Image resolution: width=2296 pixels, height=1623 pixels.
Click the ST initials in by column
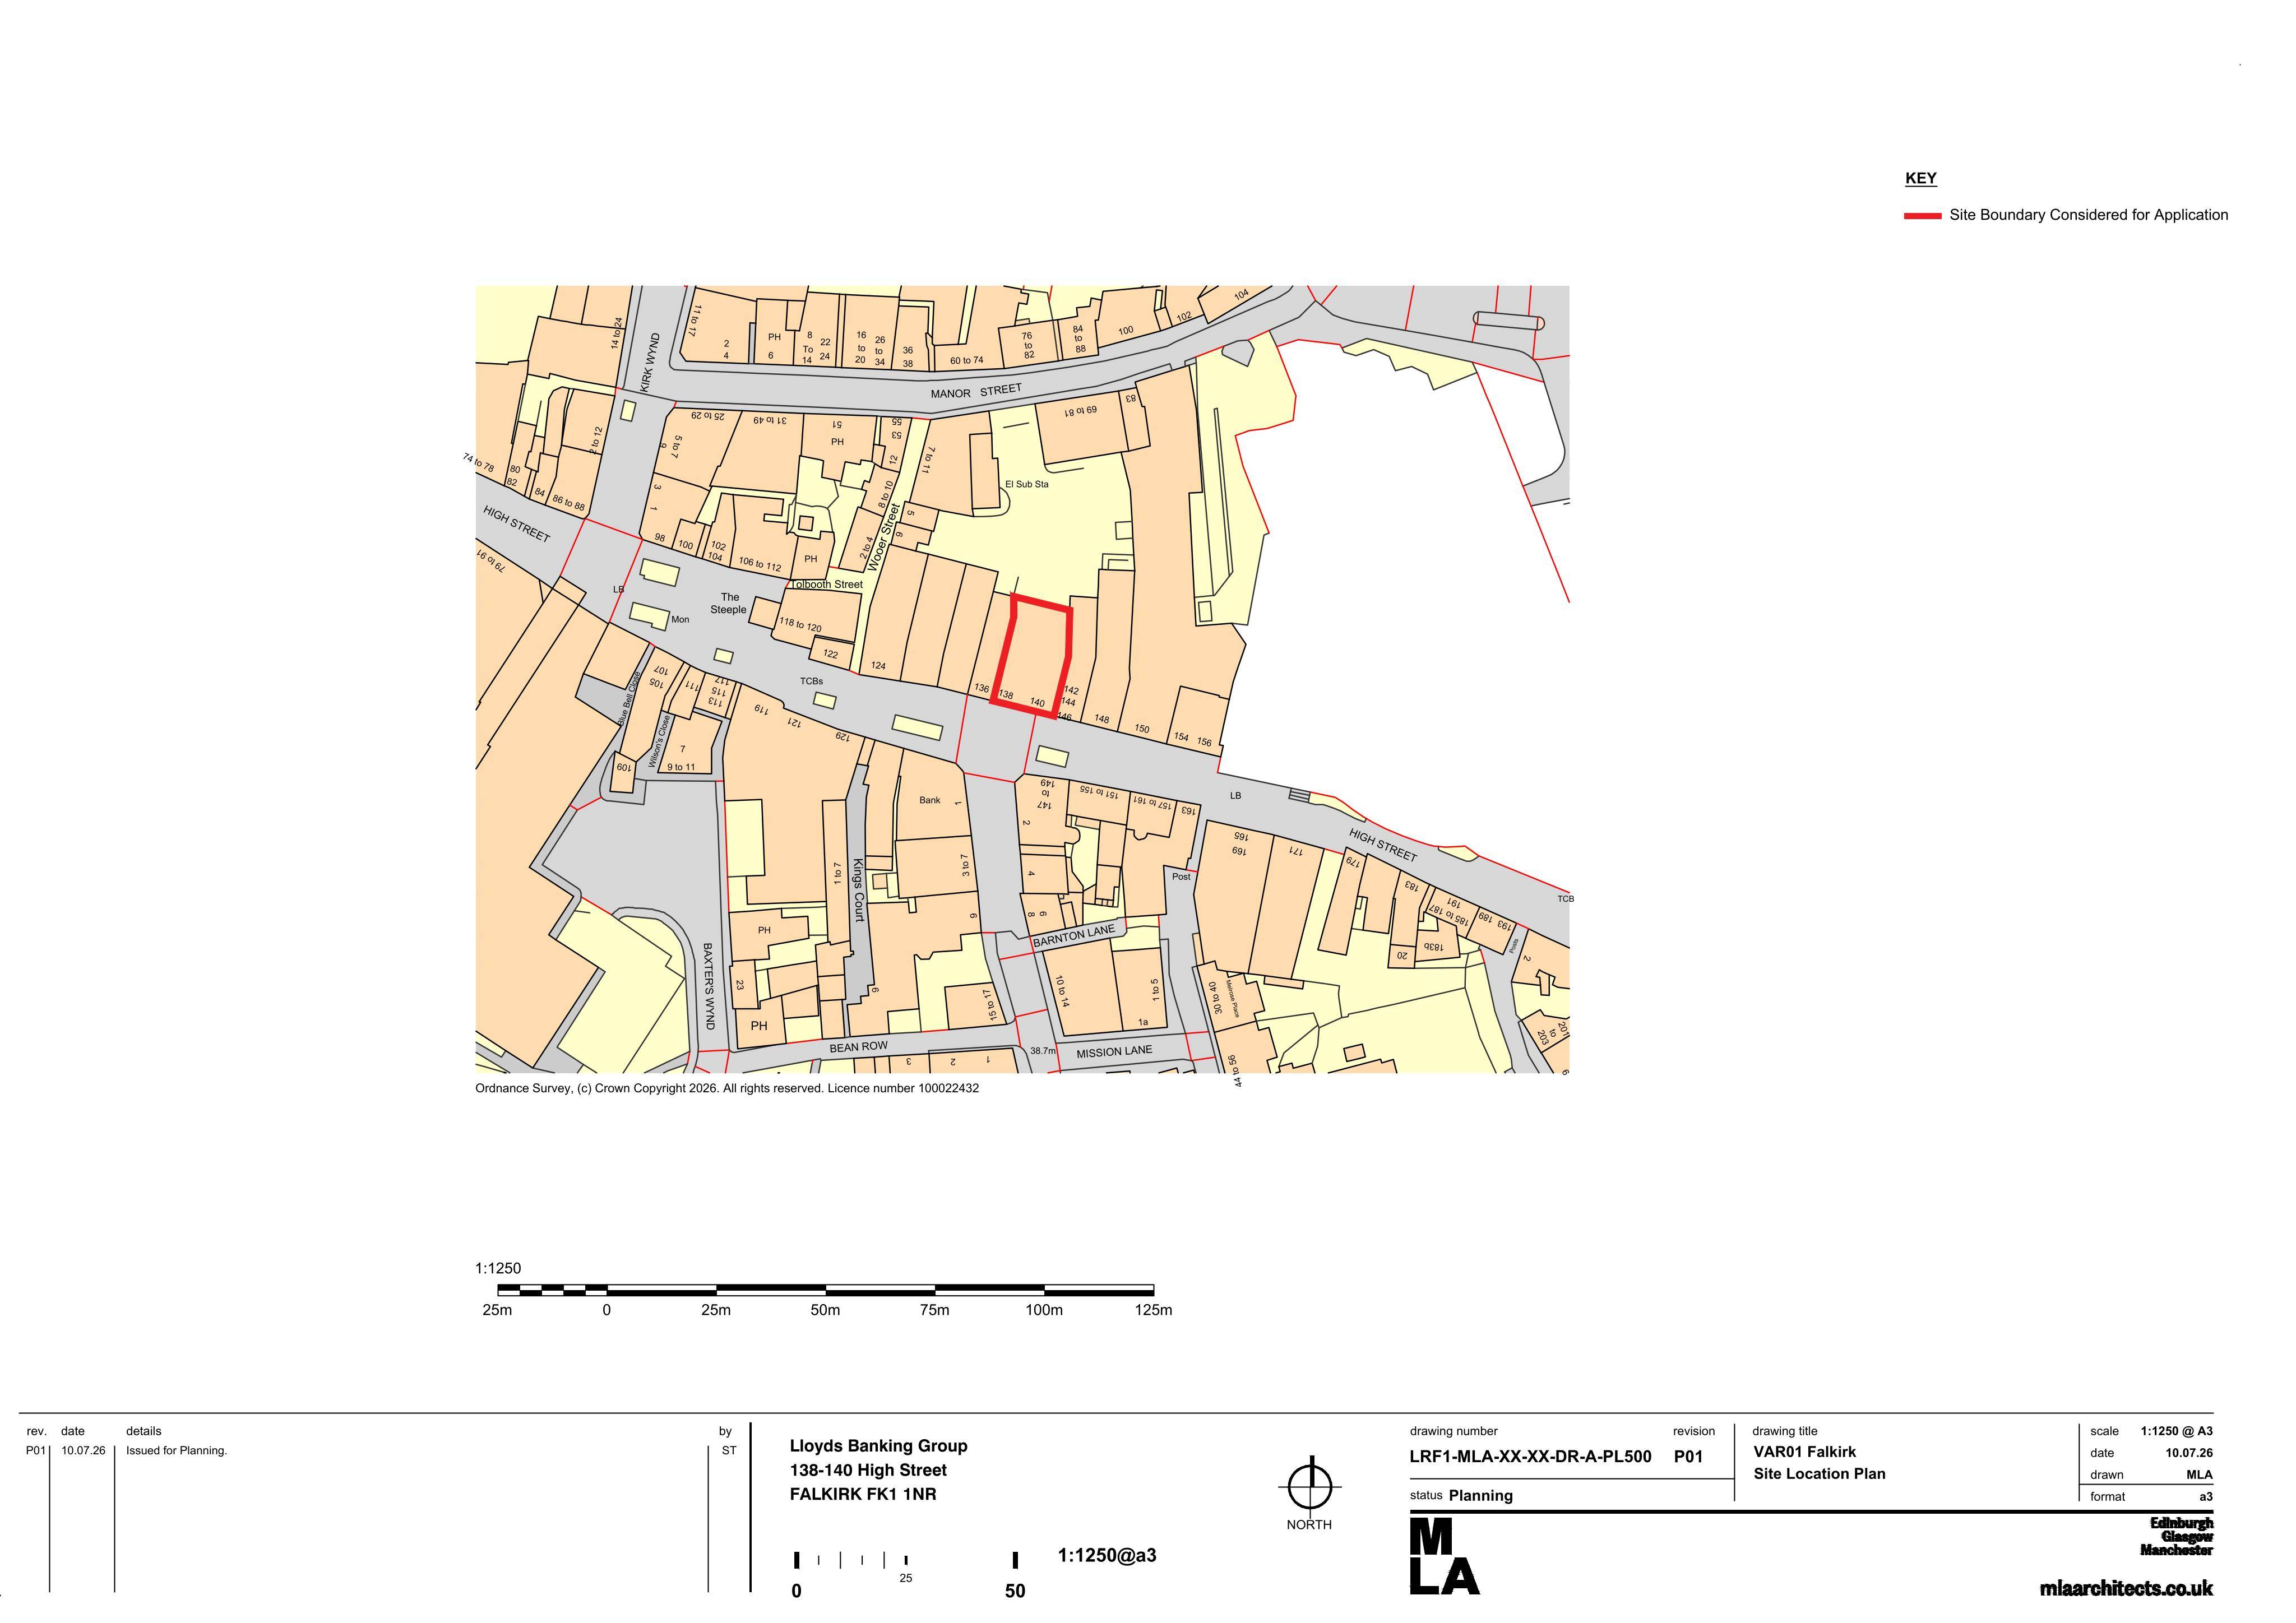click(x=729, y=1451)
